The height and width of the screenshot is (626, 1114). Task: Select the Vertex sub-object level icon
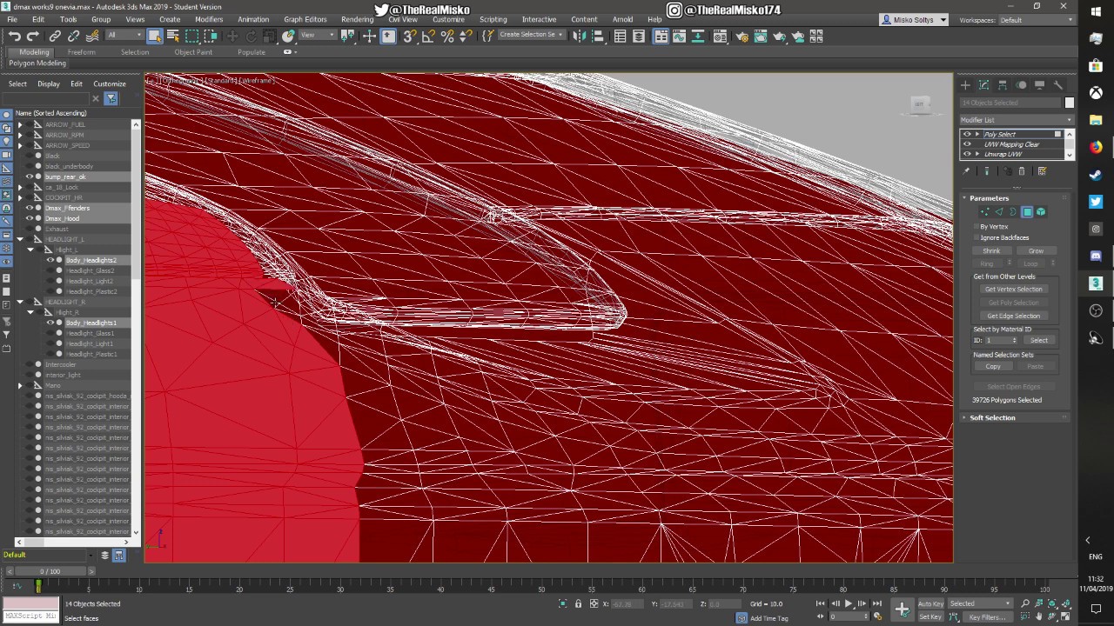(x=985, y=212)
